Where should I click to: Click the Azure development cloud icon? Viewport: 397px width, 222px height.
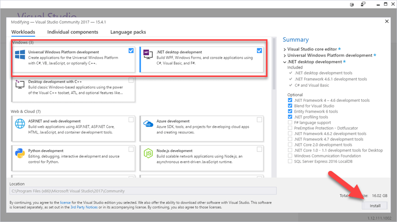(x=147, y=124)
